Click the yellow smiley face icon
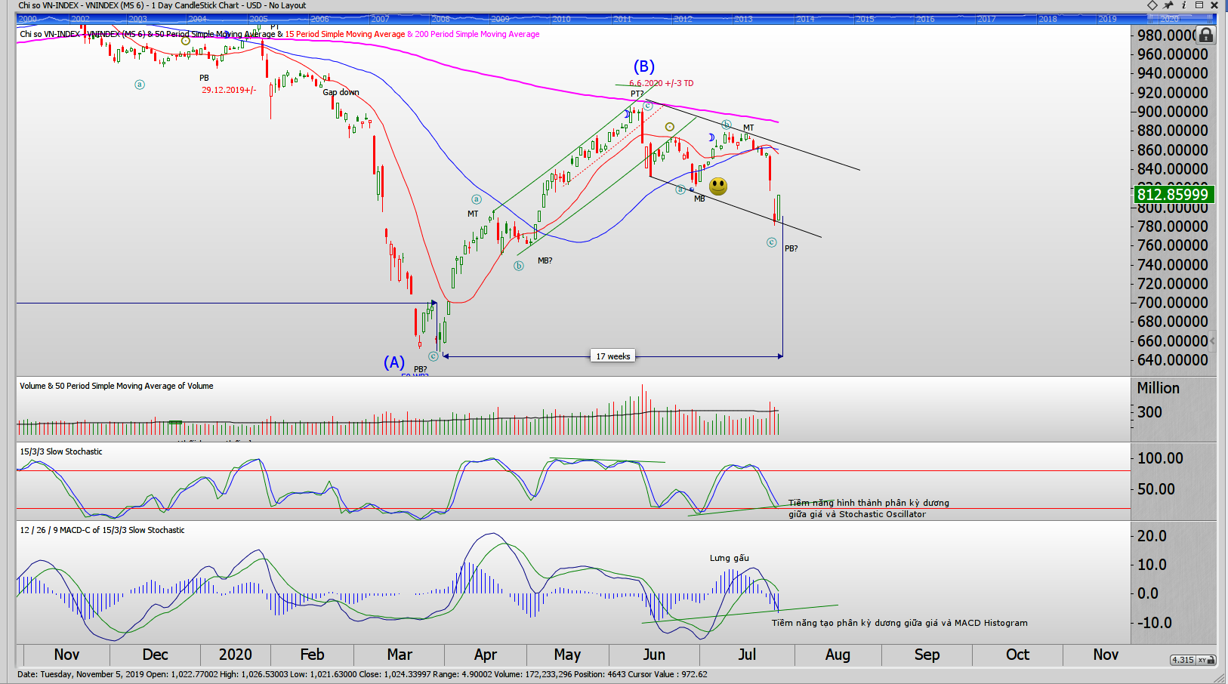1228x684 pixels. click(718, 186)
